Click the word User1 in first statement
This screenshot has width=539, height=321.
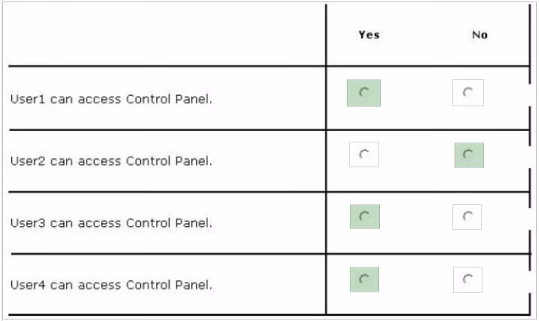(x=28, y=99)
